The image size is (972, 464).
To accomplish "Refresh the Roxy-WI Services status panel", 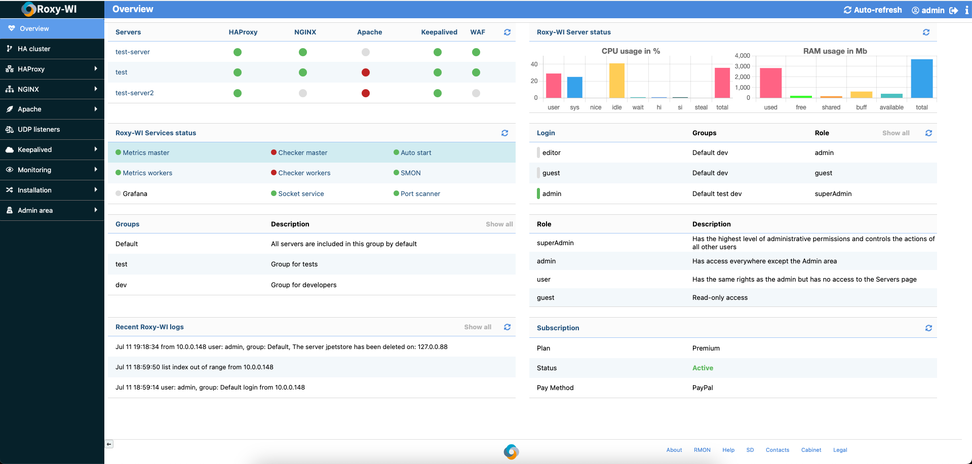I will pyautogui.click(x=504, y=133).
